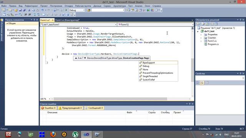Click the green Start Debugging icon
246x138 pixels.
(x=66, y=10)
